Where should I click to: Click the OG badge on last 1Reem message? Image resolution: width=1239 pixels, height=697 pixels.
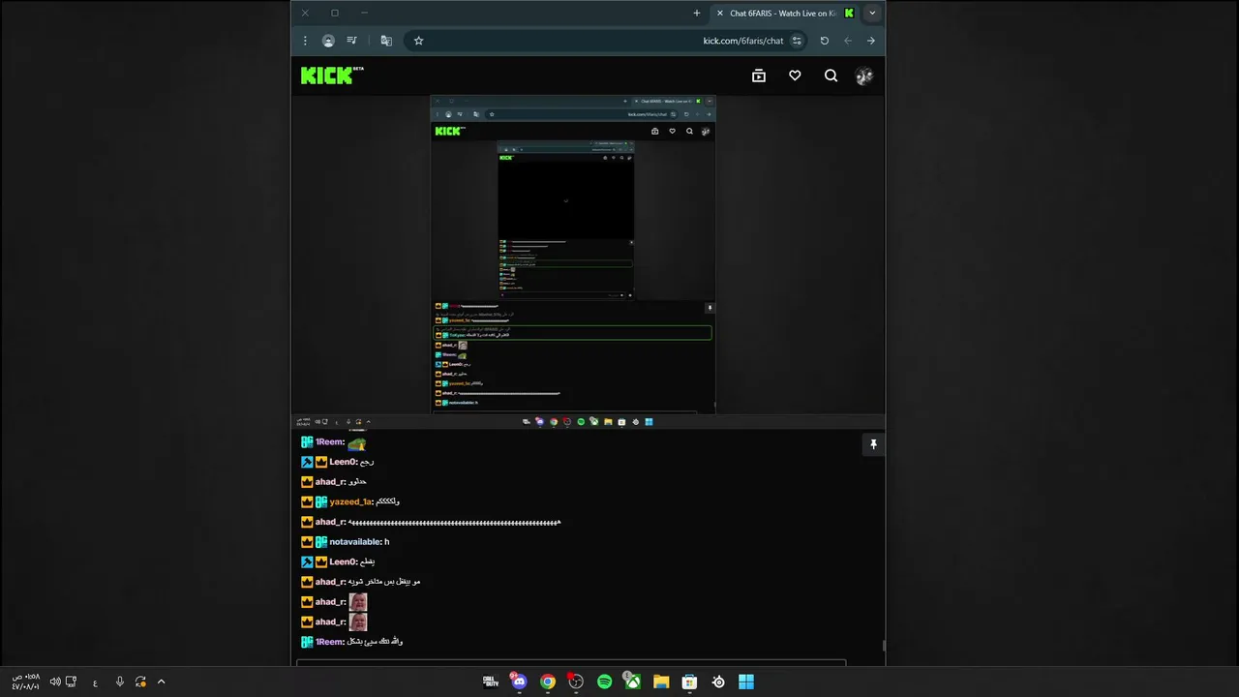(307, 642)
